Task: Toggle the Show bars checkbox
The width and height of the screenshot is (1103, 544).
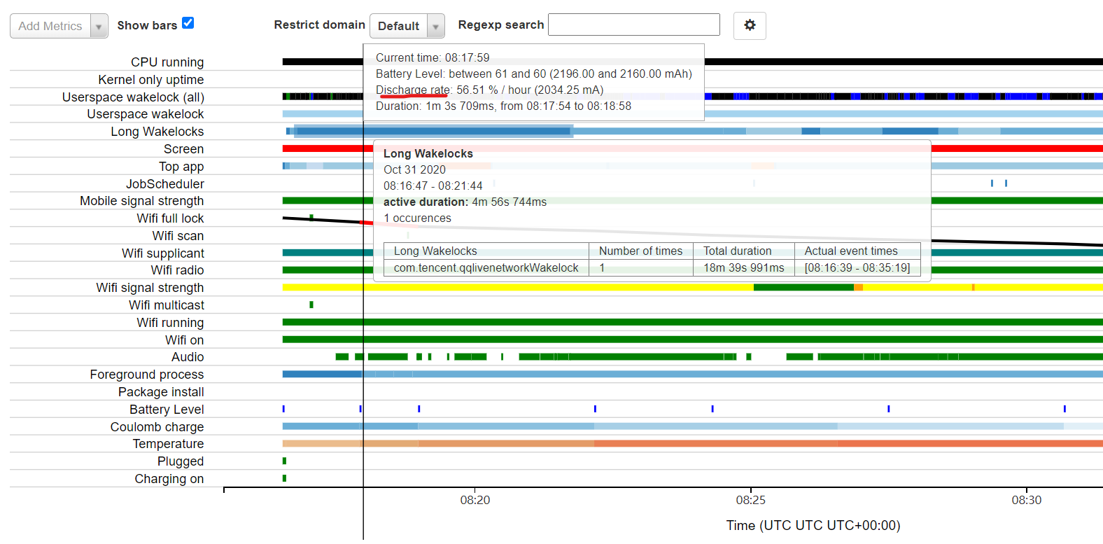Action: pyautogui.click(x=188, y=23)
